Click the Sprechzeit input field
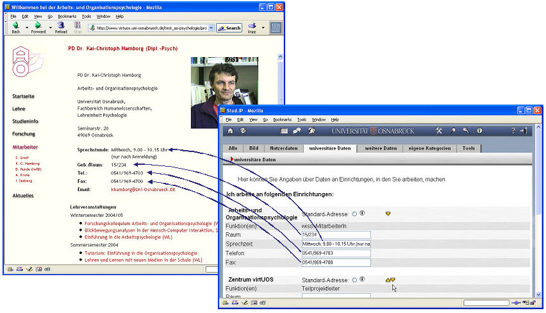 (336, 244)
